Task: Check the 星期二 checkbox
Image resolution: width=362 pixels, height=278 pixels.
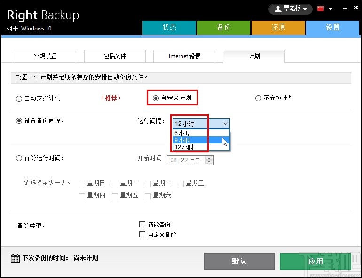Action: [x=148, y=184]
